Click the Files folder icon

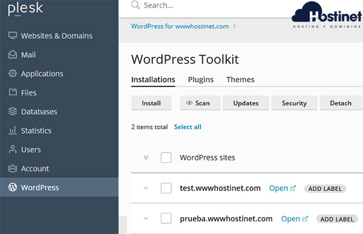13,92
